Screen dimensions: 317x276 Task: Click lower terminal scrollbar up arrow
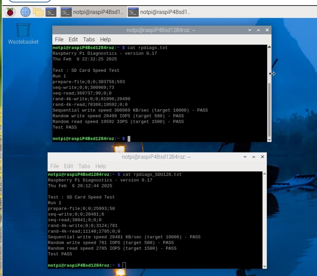pos(264,174)
